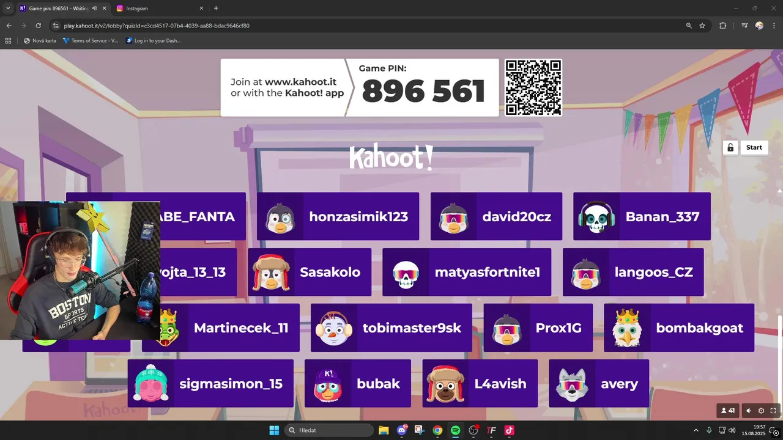Click the avery player name
The height and width of the screenshot is (440, 783).
coord(619,384)
